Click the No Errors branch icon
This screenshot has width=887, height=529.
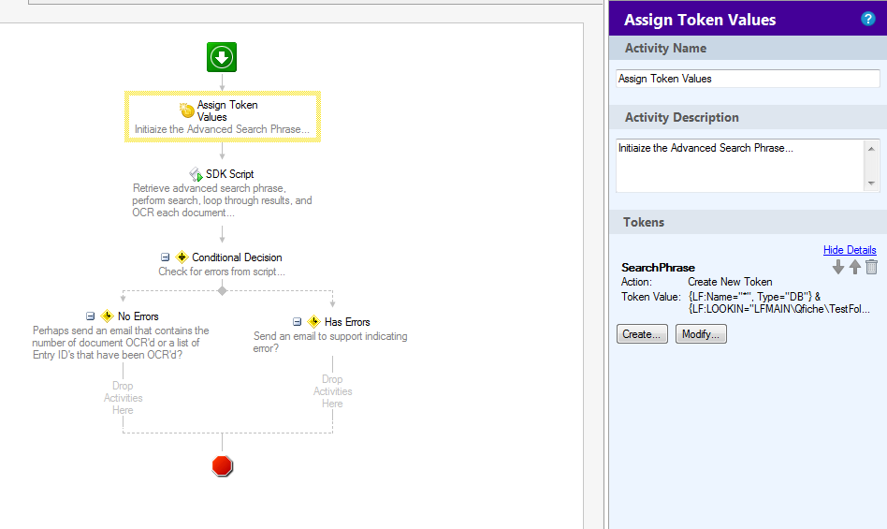pos(107,316)
